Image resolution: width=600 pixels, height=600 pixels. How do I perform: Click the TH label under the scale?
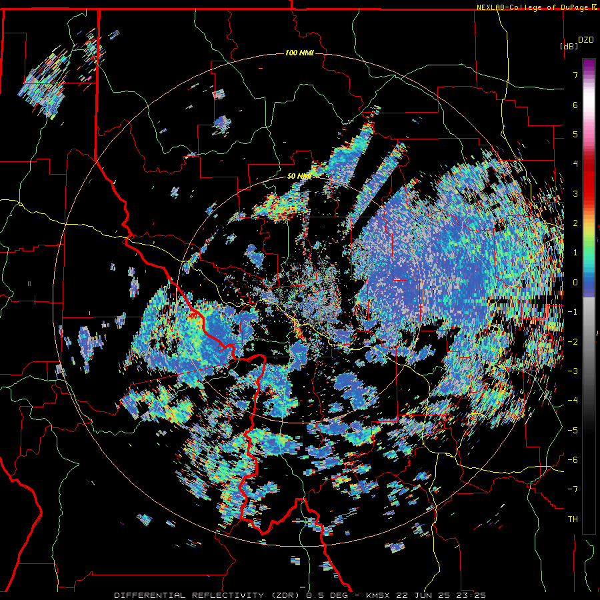click(573, 519)
